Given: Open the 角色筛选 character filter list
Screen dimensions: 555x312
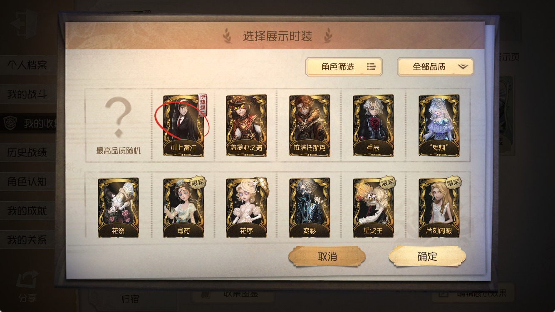Looking at the screenshot, I should click(344, 67).
